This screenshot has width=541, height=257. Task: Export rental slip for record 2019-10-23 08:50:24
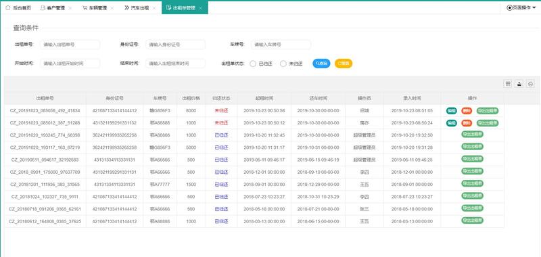[488, 123]
